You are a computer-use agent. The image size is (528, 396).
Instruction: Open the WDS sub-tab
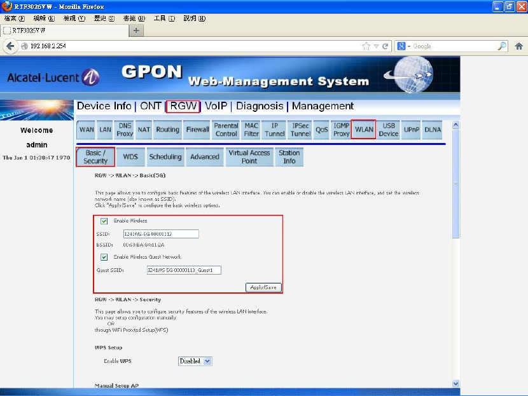(x=130, y=157)
